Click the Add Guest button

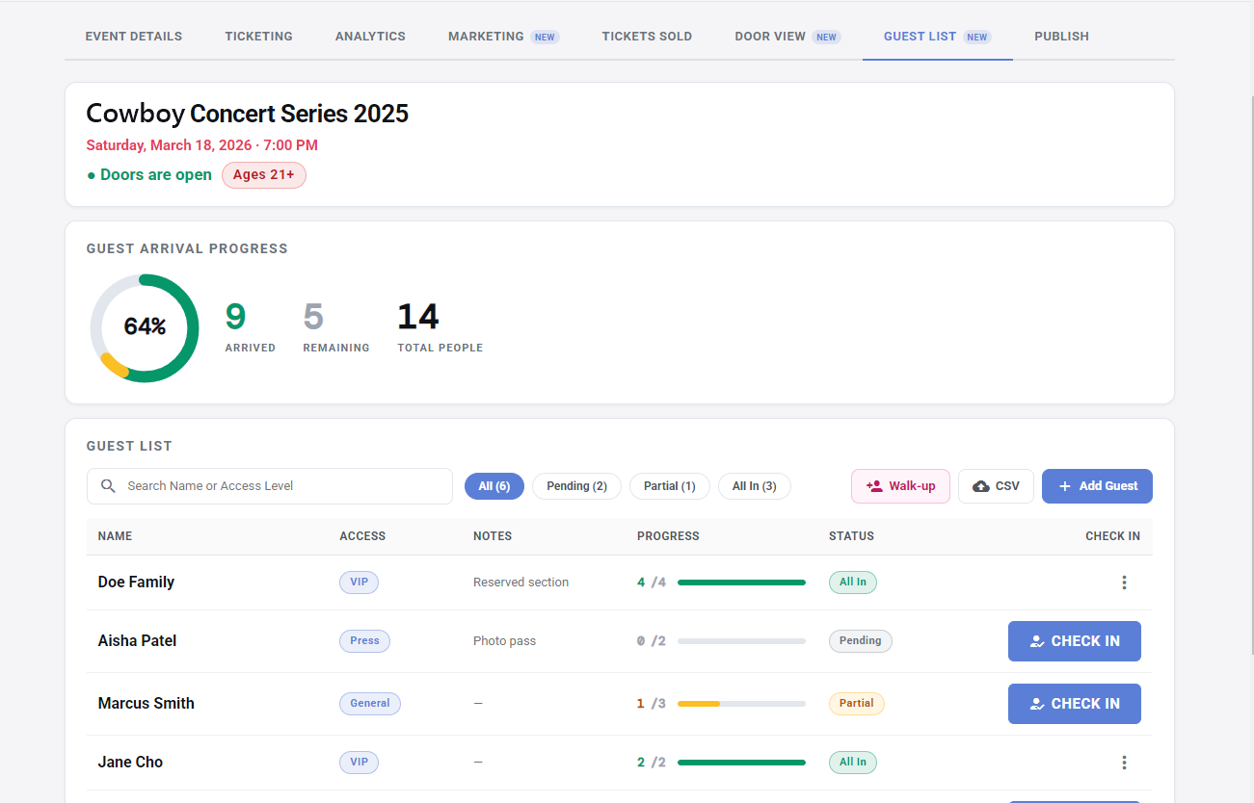pyautogui.click(x=1097, y=486)
